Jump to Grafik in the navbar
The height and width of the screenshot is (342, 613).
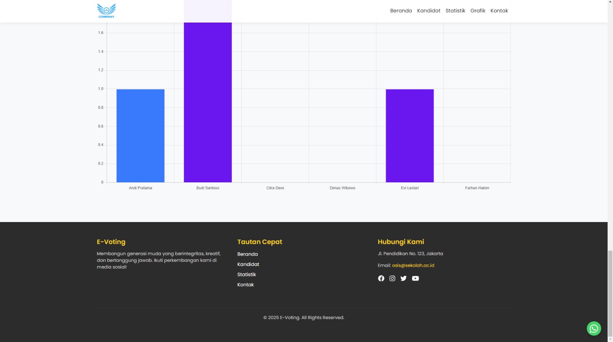click(x=478, y=11)
